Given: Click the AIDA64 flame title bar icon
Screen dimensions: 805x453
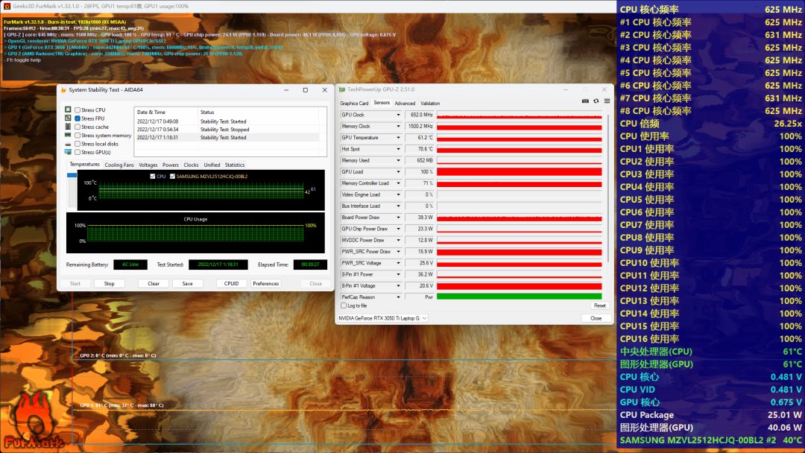Looking at the screenshot, I should click(x=63, y=90).
